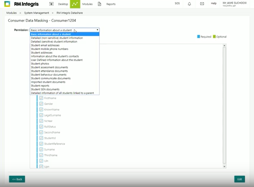The width and height of the screenshot is (254, 187).
Task: Open the messages envelope icon
Action: point(202,3)
